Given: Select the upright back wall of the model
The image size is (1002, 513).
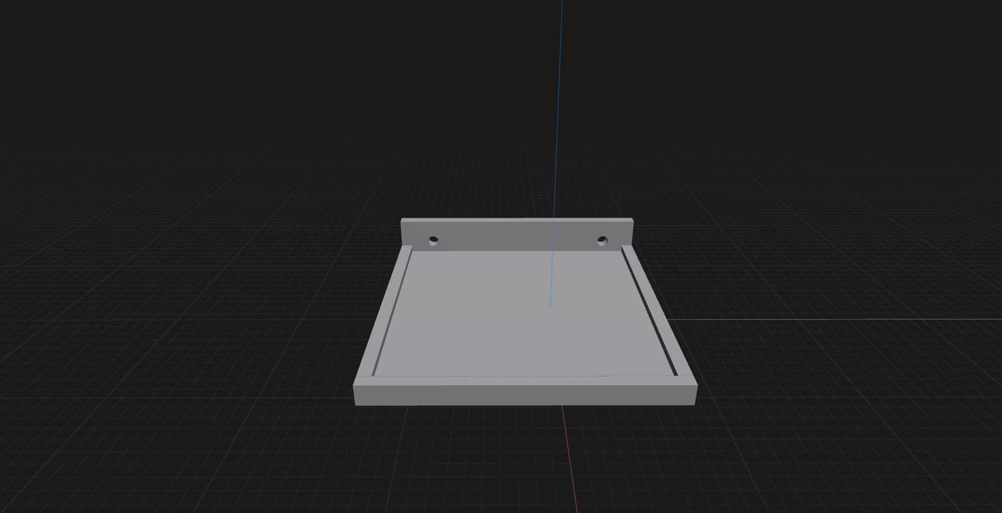Looking at the screenshot, I should 517,235.
